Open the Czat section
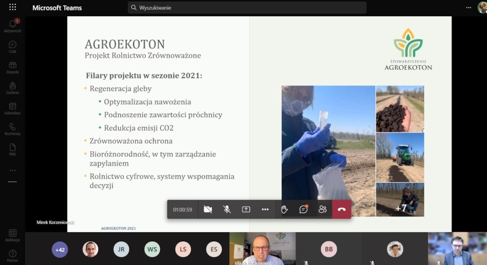The image size is (487, 265). (x=12, y=47)
